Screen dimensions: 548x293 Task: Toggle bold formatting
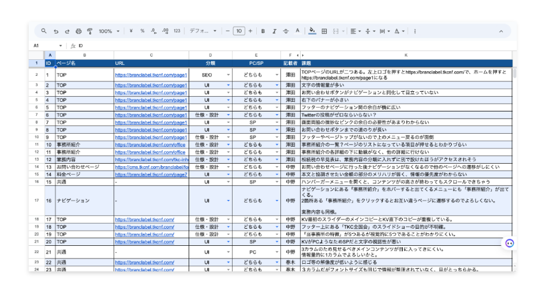pos(263,31)
